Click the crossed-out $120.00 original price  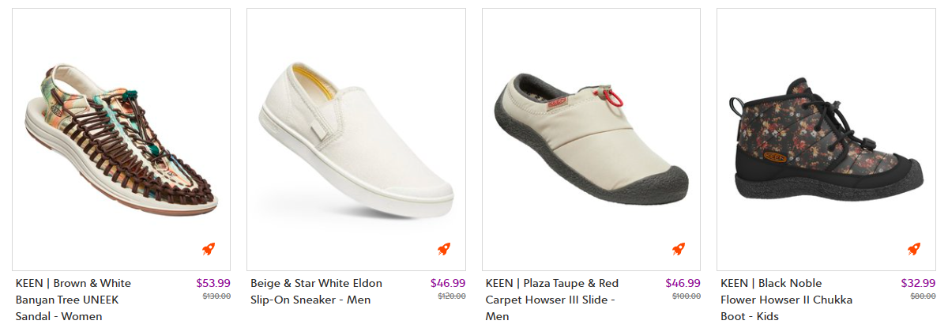tap(452, 296)
